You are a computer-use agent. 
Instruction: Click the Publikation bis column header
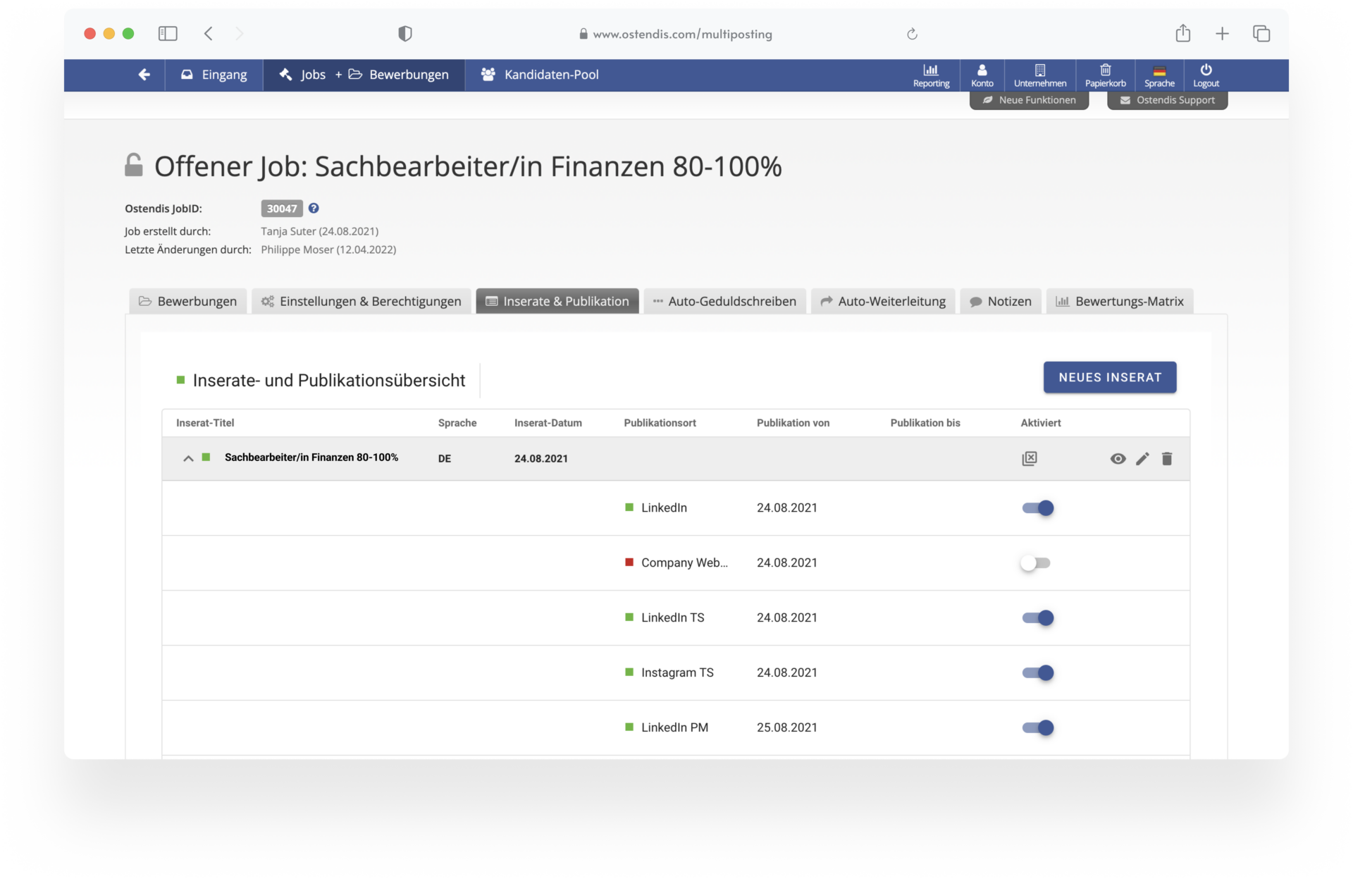(925, 423)
